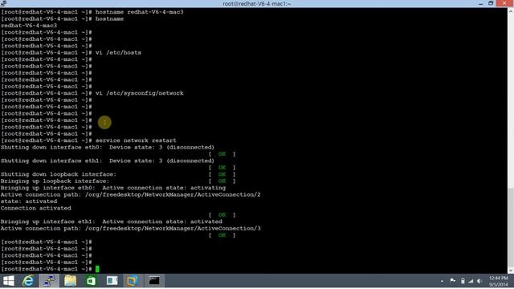
Task: Click the terminal vertical scrollbar thumb
Action: click(511, 228)
